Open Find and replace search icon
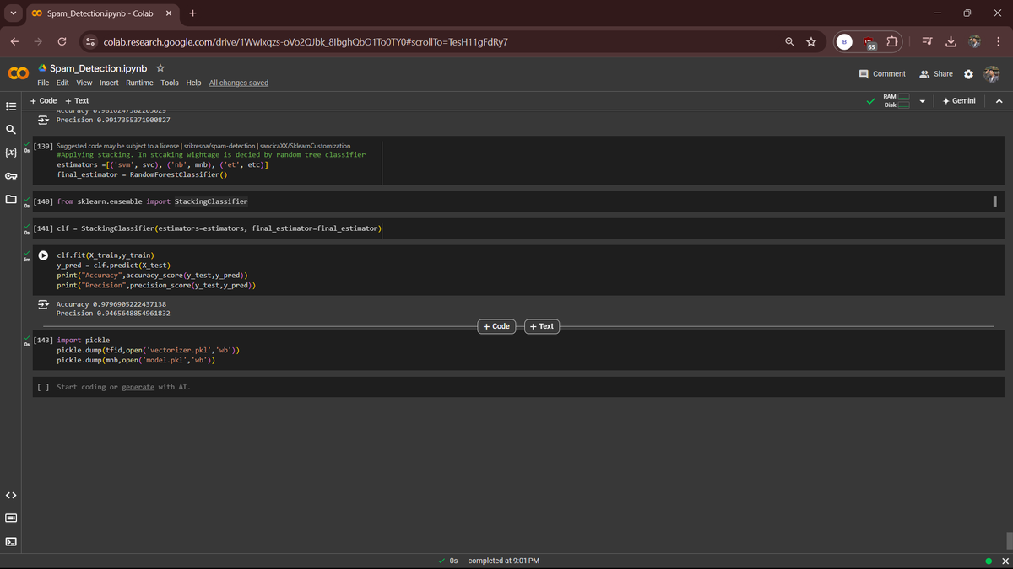 pyautogui.click(x=11, y=131)
